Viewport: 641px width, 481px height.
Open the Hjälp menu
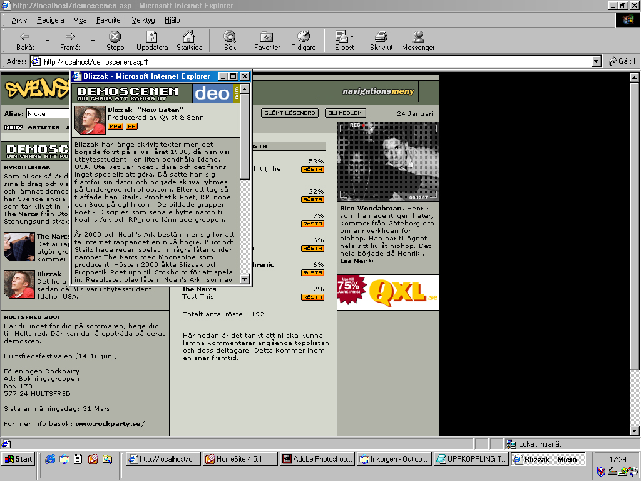tap(172, 20)
